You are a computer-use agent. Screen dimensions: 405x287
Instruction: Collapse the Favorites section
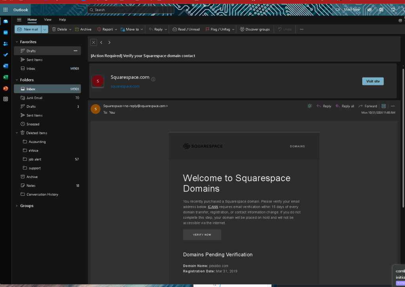tap(17, 42)
